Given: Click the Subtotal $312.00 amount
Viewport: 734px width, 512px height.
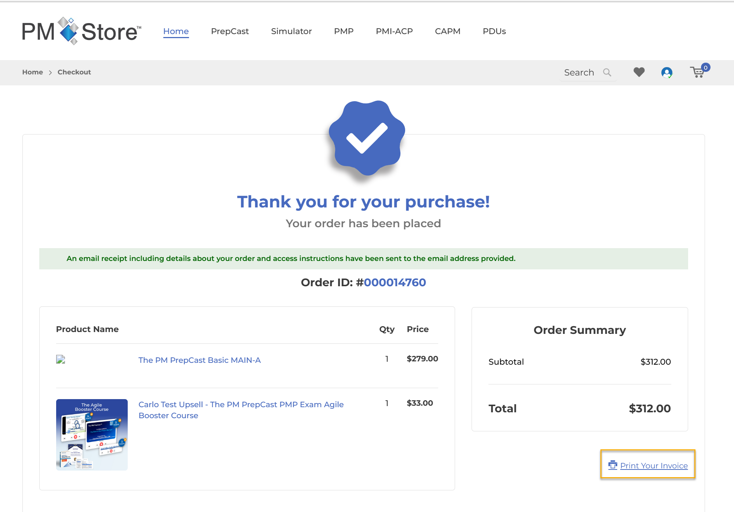Looking at the screenshot, I should click(656, 362).
